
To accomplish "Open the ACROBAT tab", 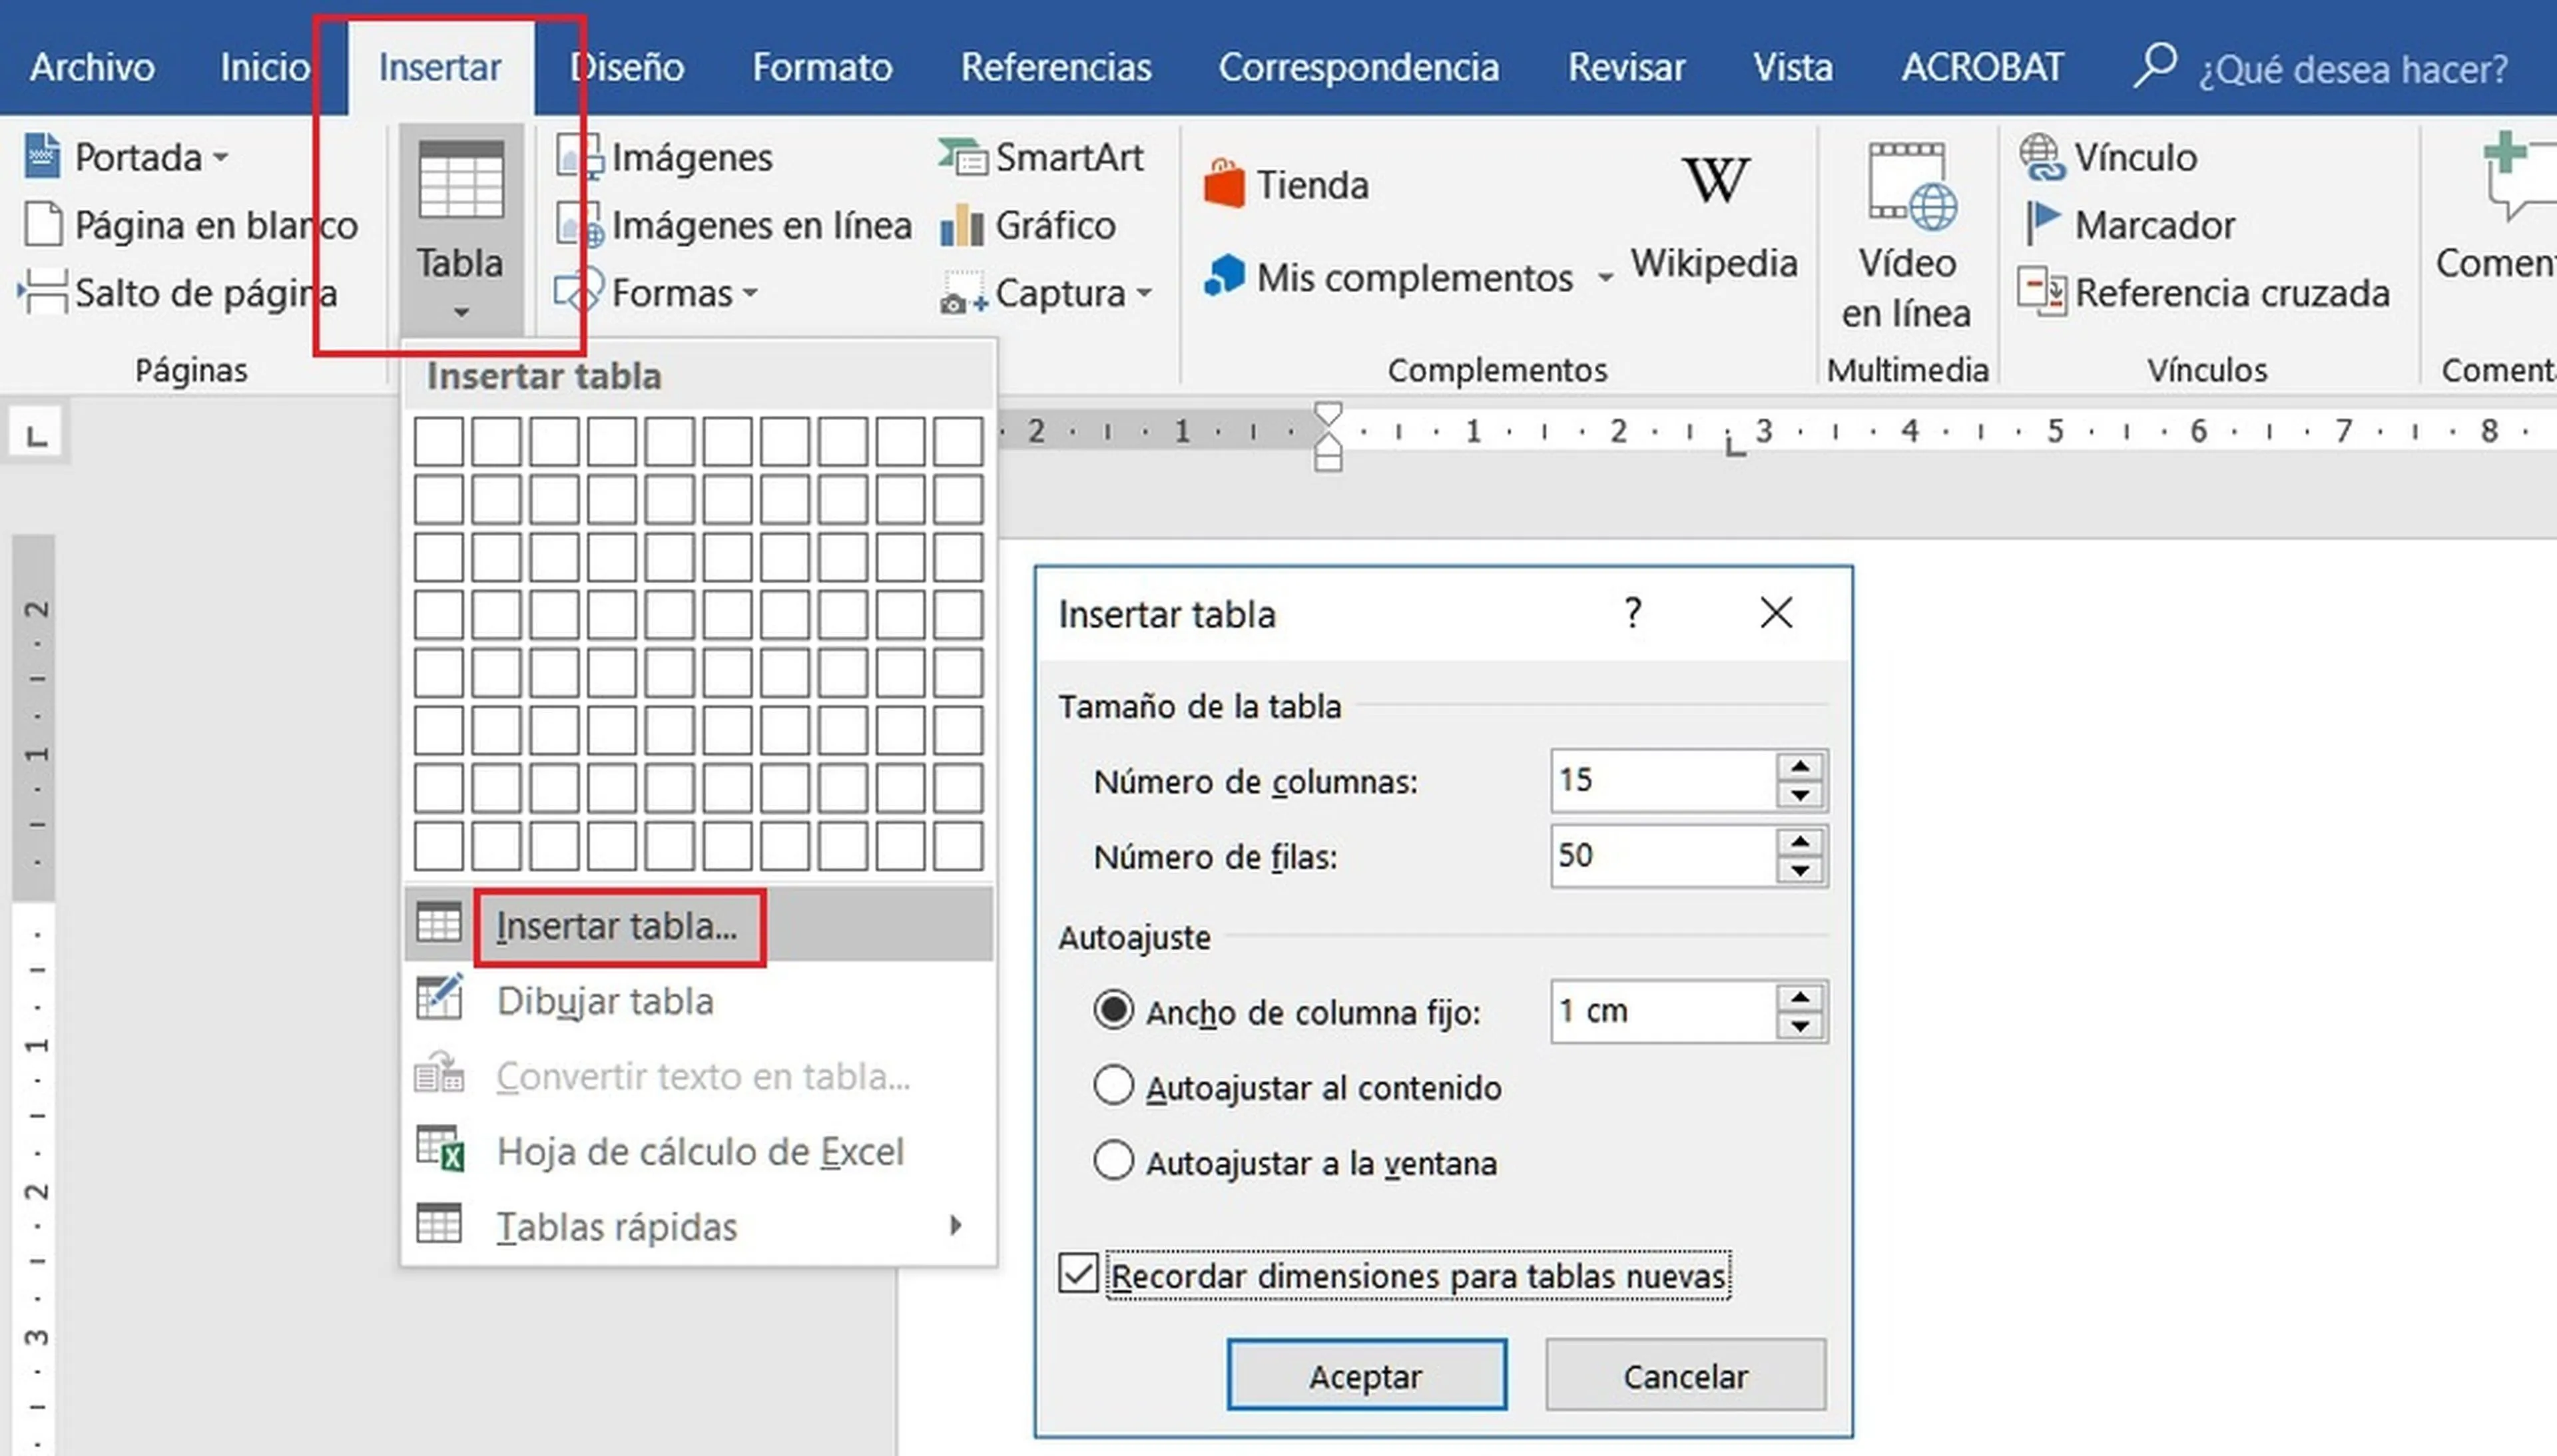I will point(1982,67).
